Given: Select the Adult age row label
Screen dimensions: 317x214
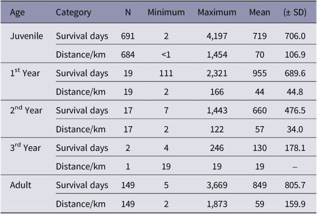Looking at the screenshot, I should tap(21, 185).
